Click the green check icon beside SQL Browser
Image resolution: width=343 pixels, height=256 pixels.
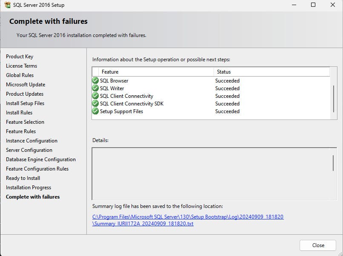tap(95, 81)
